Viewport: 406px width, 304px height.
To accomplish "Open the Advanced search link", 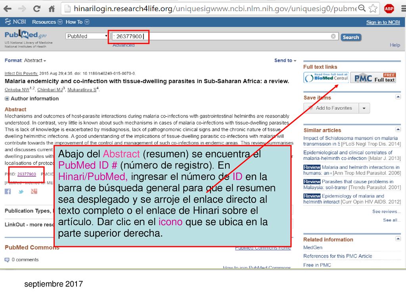I will (x=124, y=45).
